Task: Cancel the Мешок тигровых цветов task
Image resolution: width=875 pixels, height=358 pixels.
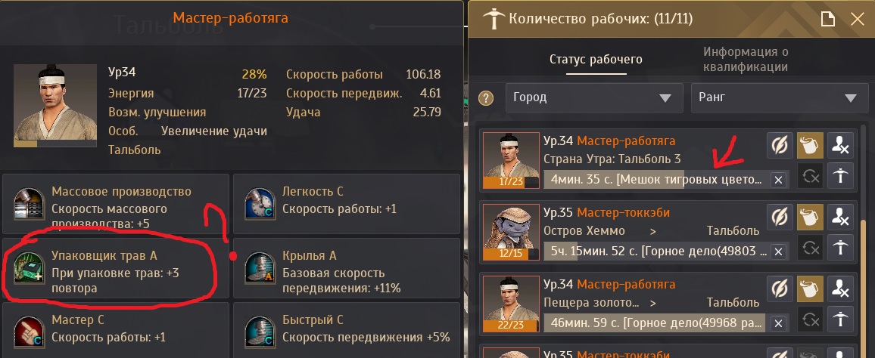Action: (x=778, y=179)
